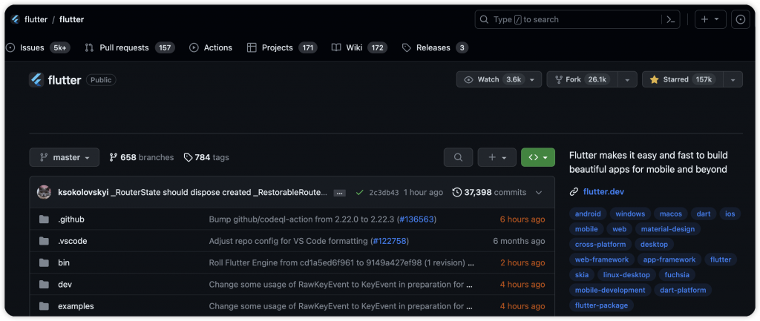Select the flutter-package topic tag
Image resolution: width=760 pixels, height=321 pixels.
tap(601, 305)
